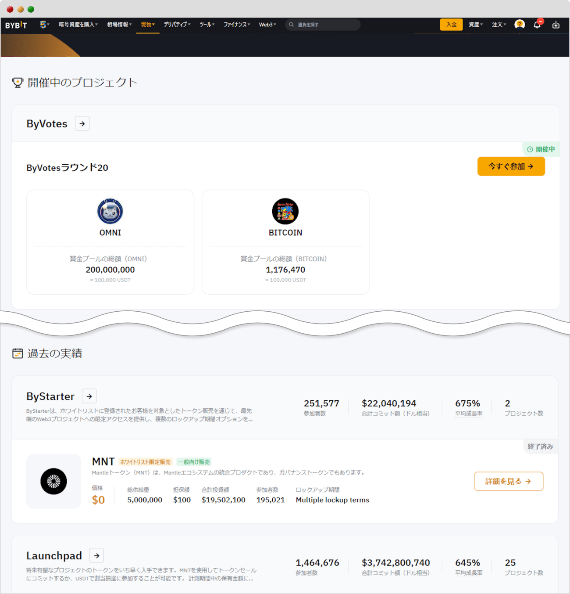This screenshot has width=570, height=594.
Task: Expand the 相場情報 dropdown
Action: (x=119, y=25)
